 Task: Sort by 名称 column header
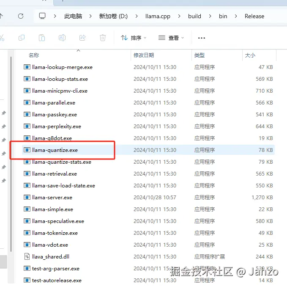(34, 55)
